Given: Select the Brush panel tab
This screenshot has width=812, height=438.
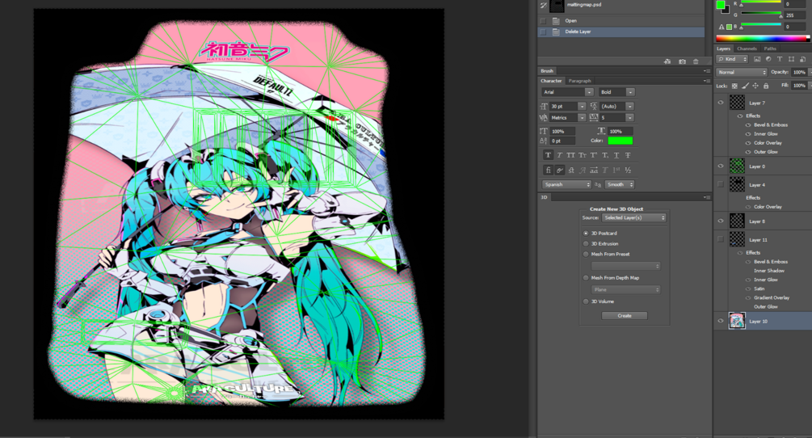Looking at the screenshot, I should click(x=547, y=71).
